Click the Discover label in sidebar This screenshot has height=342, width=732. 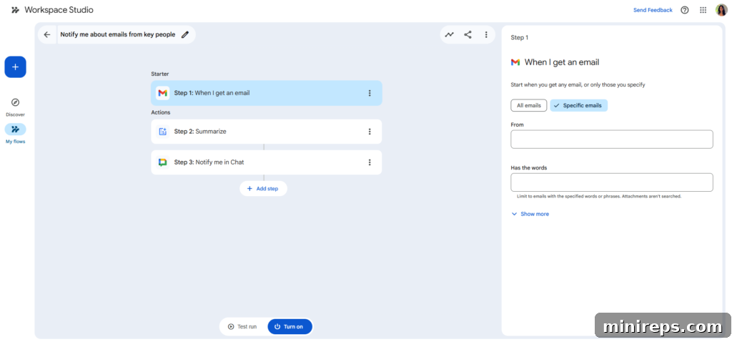16,114
